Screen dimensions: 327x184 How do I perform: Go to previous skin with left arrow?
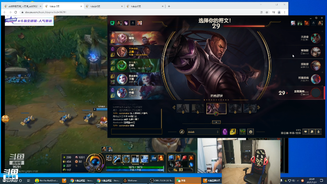(174, 108)
